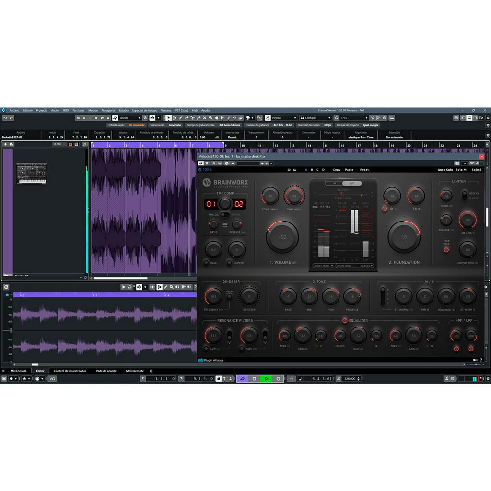Click the Redo arrow in Cubase toolbar
This screenshot has width=491, height=491.
click(12, 118)
